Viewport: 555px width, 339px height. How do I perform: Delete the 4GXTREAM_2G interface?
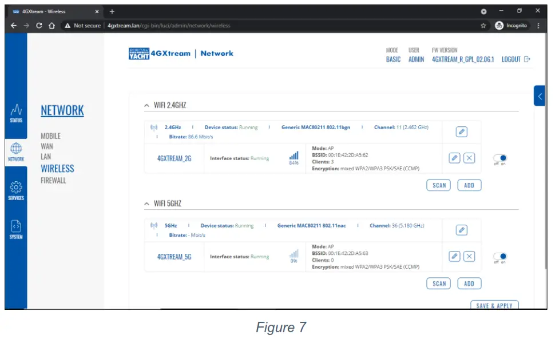click(x=469, y=158)
